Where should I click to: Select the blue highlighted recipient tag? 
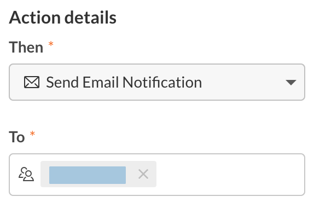click(88, 175)
